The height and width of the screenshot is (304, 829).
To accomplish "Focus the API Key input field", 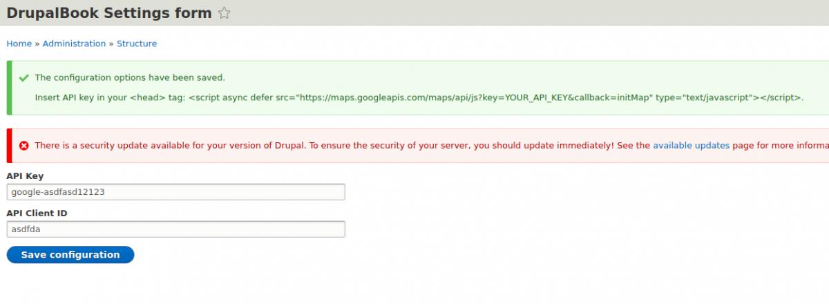I will [175, 192].
